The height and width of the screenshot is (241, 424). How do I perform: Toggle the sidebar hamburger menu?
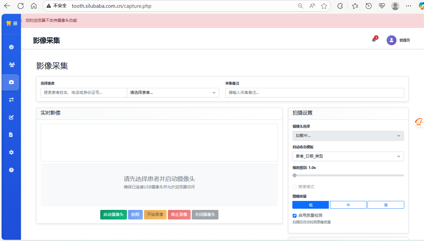15,23
